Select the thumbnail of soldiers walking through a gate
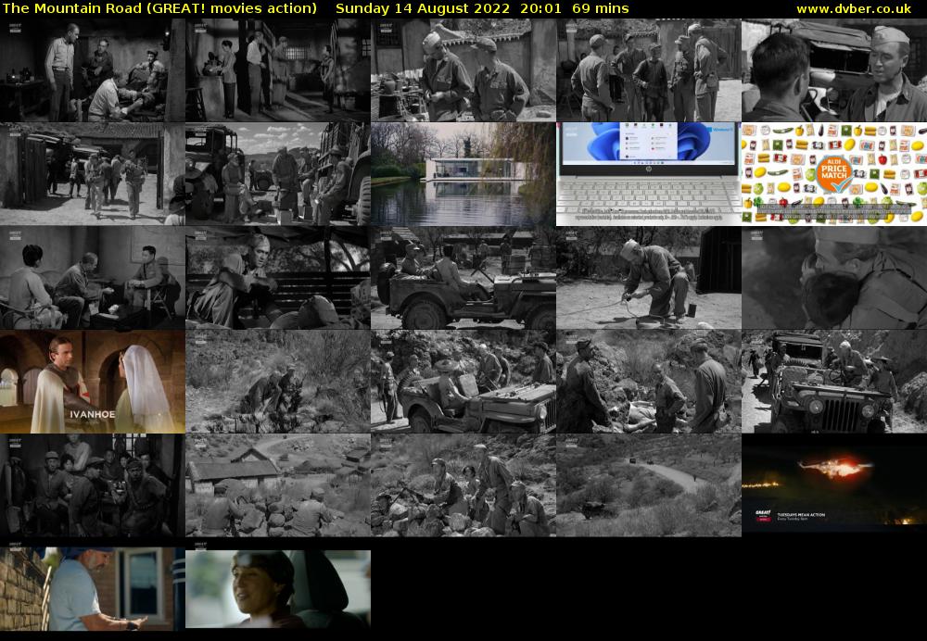 click(92, 174)
